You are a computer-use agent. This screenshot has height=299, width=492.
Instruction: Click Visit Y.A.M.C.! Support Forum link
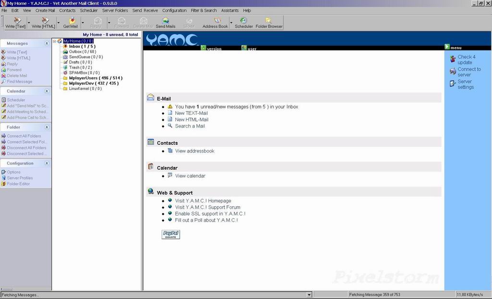click(x=208, y=207)
